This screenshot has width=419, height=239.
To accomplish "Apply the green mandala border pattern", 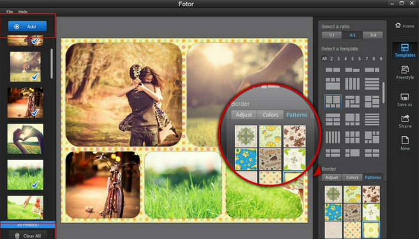I will (333, 194).
